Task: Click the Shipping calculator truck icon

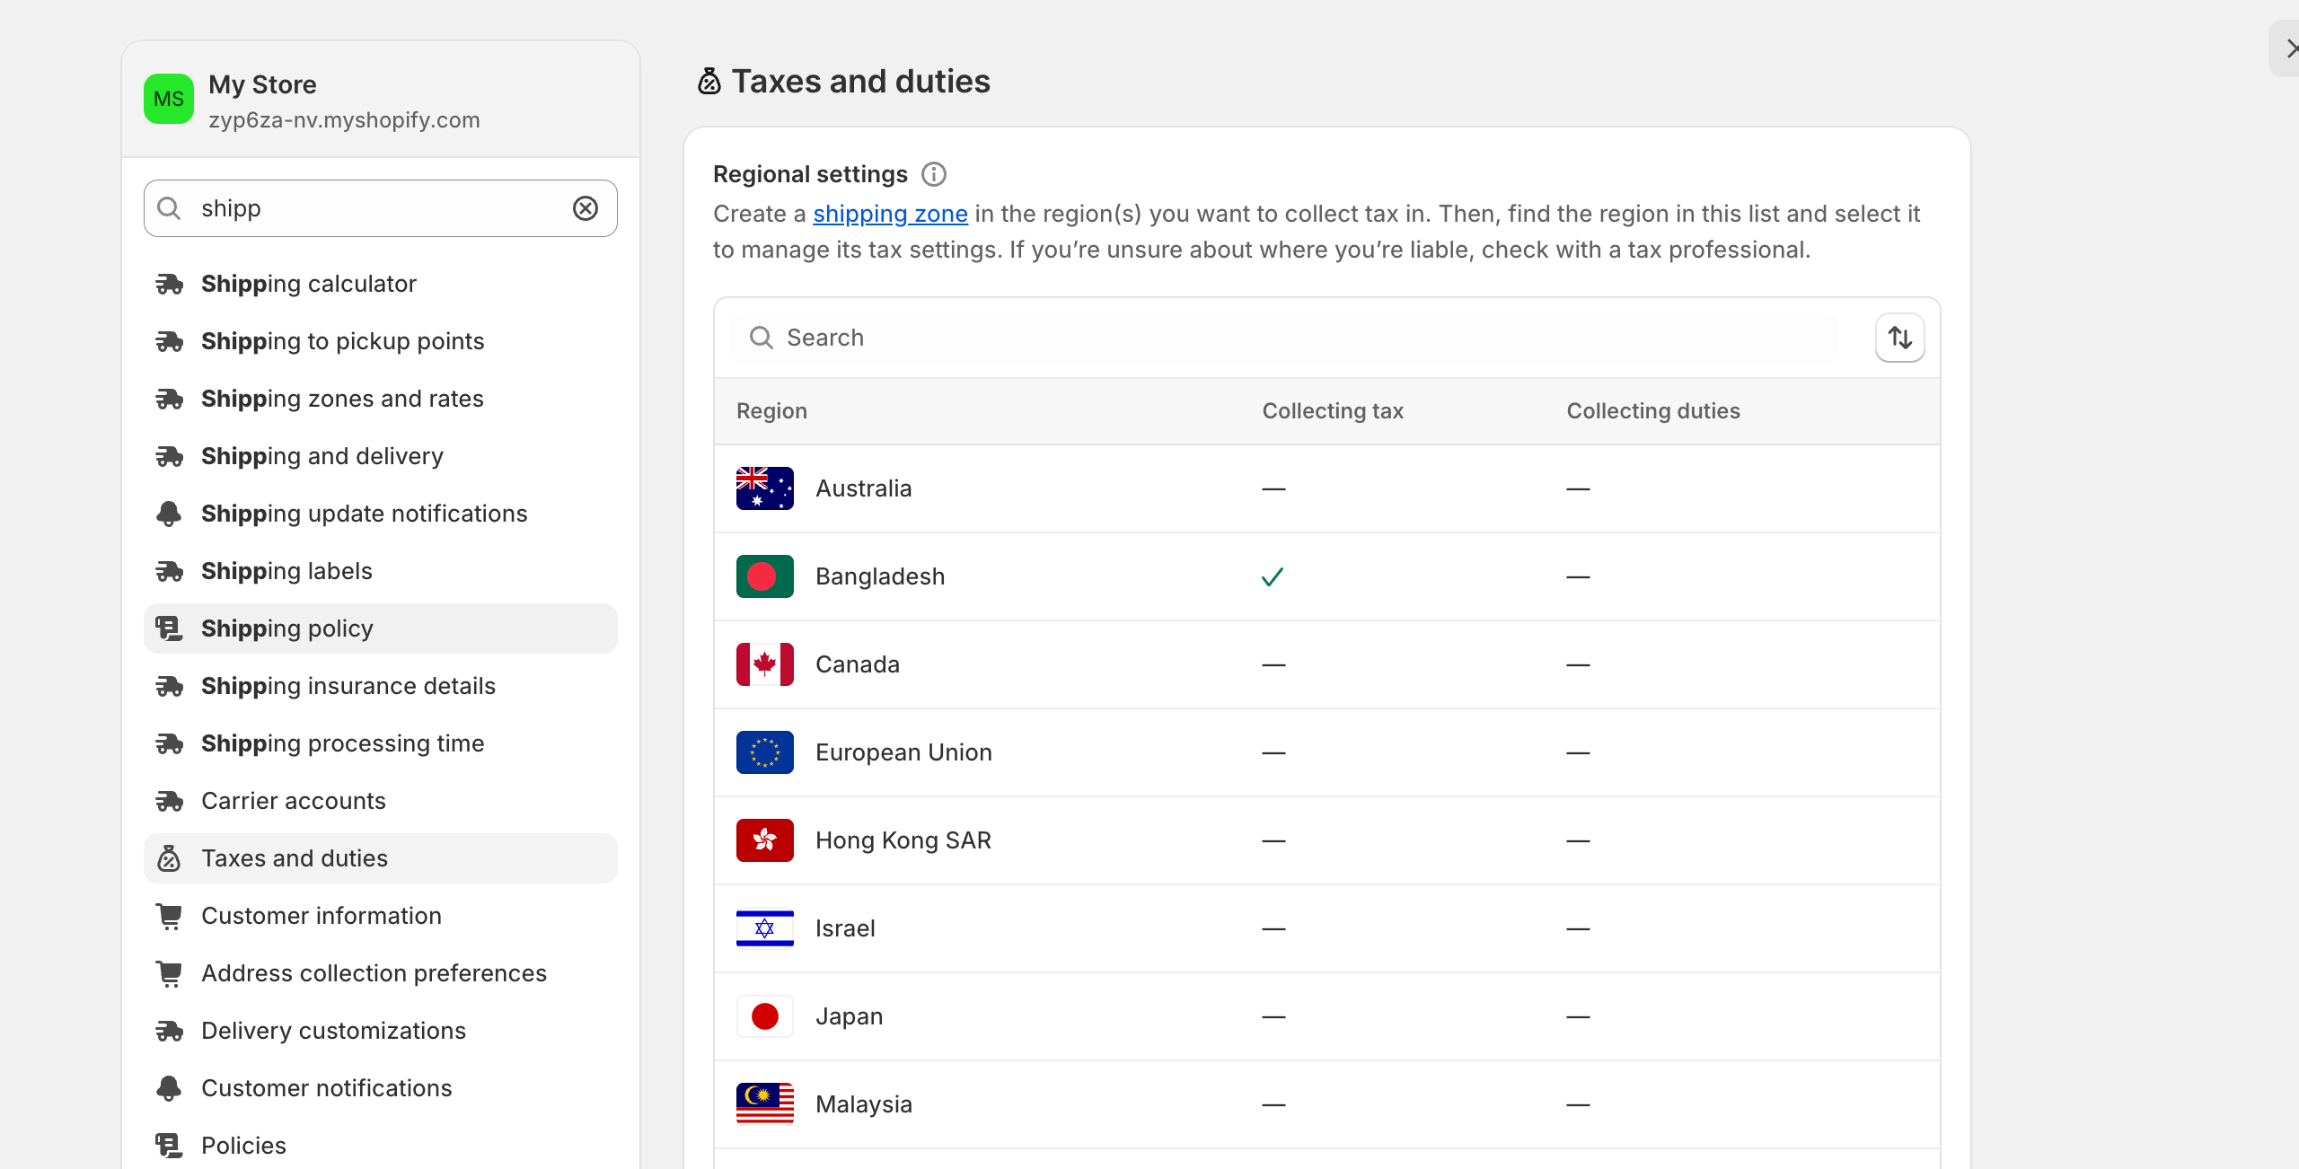Action: coord(169,284)
